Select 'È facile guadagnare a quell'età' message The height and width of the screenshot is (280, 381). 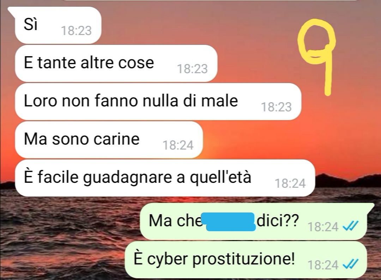165,178
